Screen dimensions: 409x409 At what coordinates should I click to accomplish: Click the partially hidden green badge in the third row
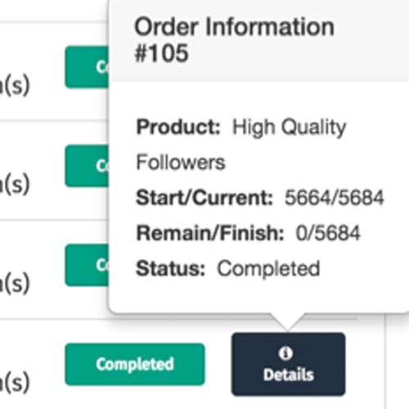tap(87, 265)
